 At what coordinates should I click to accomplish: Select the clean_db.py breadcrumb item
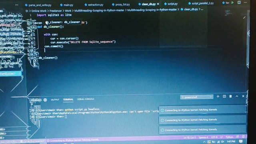click(x=189, y=10)
